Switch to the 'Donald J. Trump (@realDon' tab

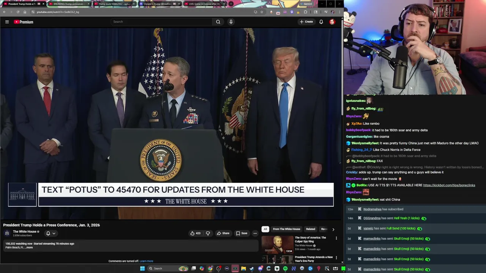click(159, 4)
